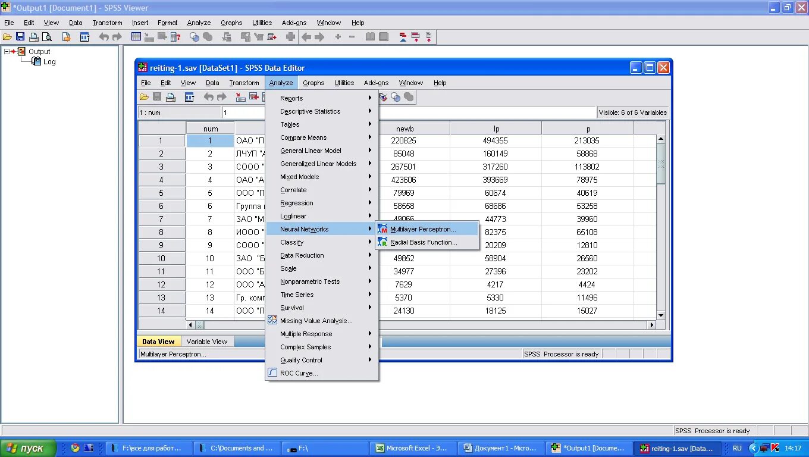Expand Regression submenu
The image size is (809, 457).
[x=322, y=203]
